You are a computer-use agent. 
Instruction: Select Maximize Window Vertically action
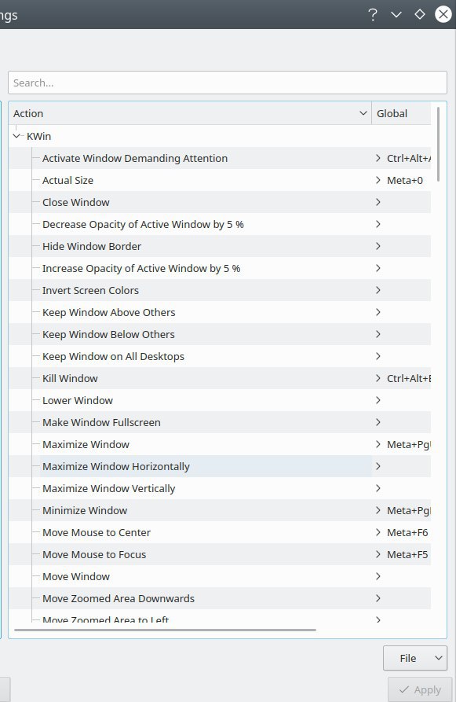(x=108, y=488)
